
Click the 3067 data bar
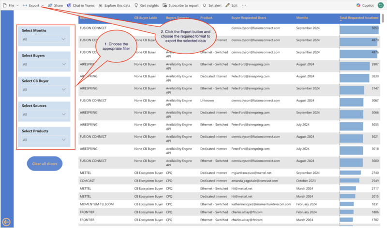(x=352, y=102)
